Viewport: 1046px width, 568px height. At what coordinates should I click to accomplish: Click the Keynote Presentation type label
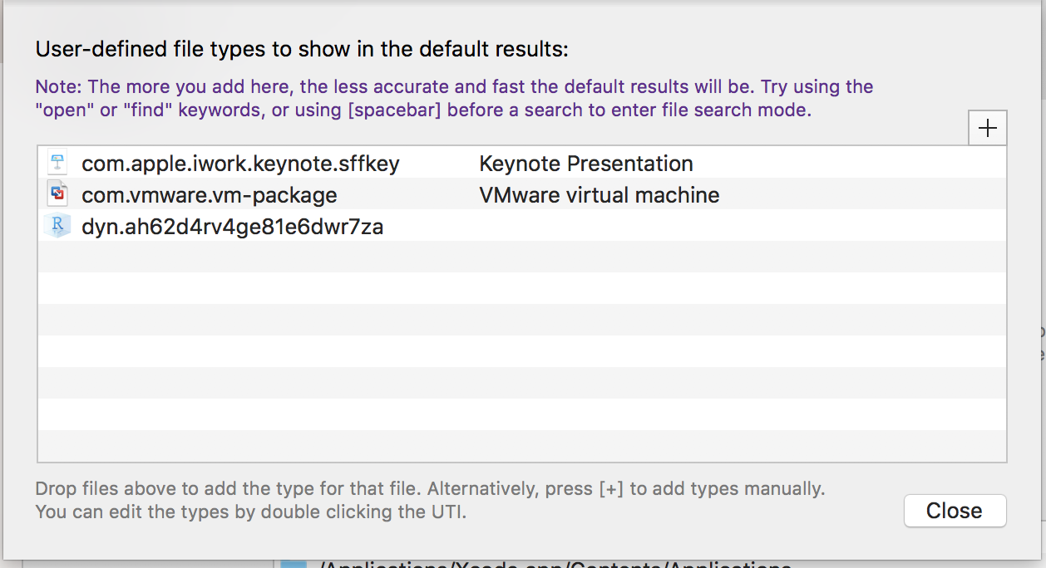(x=585, y=163)
